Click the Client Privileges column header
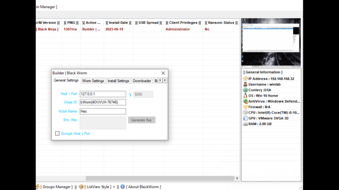 (183, 23)
